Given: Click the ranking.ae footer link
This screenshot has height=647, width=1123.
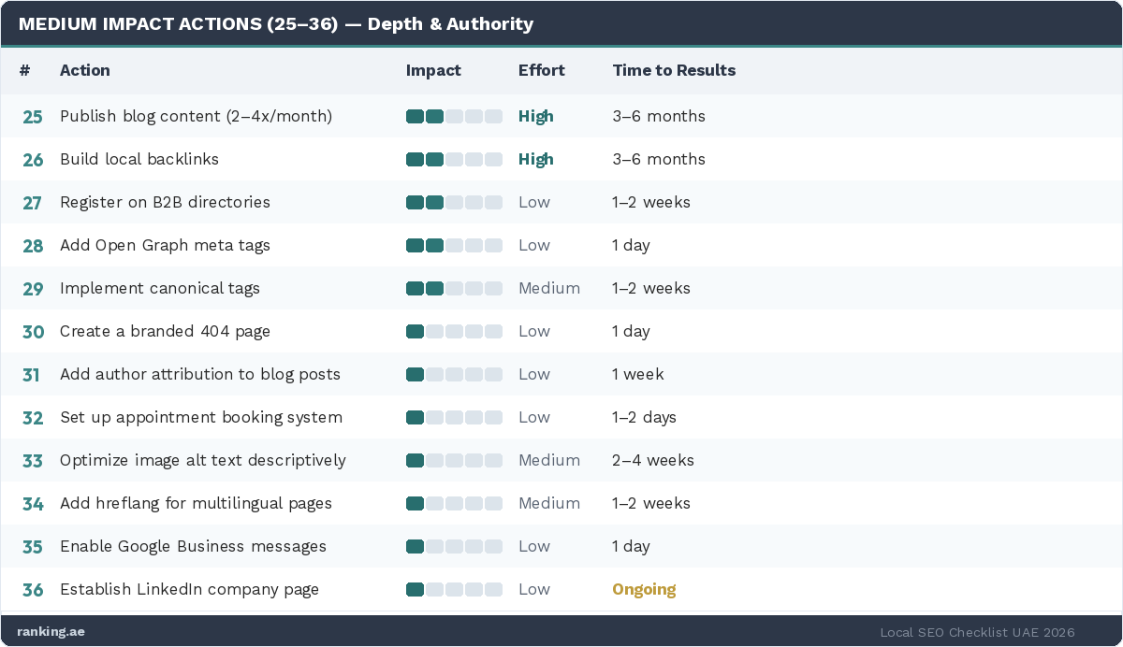Looking at the screenshot, I should (51, 631).
